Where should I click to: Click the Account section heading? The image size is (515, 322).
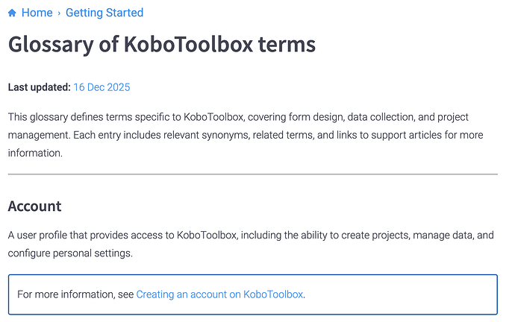pos(34,206)
